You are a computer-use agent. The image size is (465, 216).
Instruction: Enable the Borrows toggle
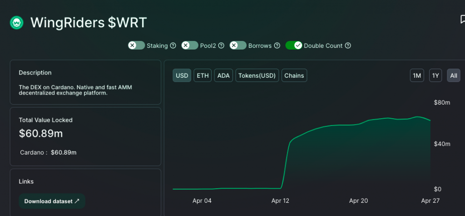pyautogui.click(x=238, y=45)
